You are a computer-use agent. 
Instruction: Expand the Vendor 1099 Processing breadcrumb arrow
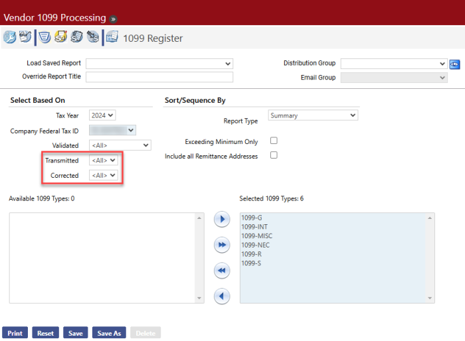113,19
